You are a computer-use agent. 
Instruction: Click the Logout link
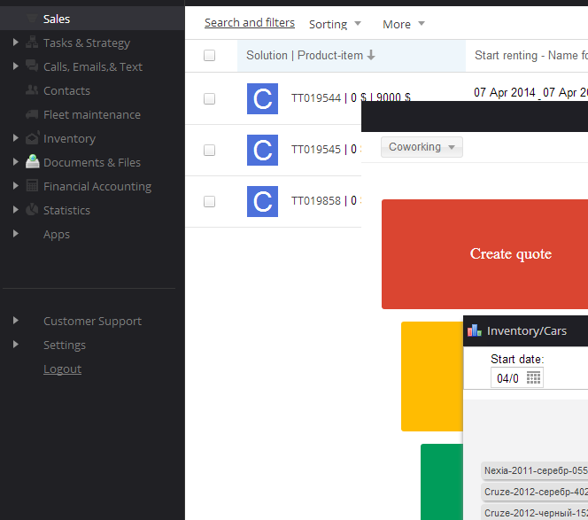pyautogui.click(x=62, y=369)
